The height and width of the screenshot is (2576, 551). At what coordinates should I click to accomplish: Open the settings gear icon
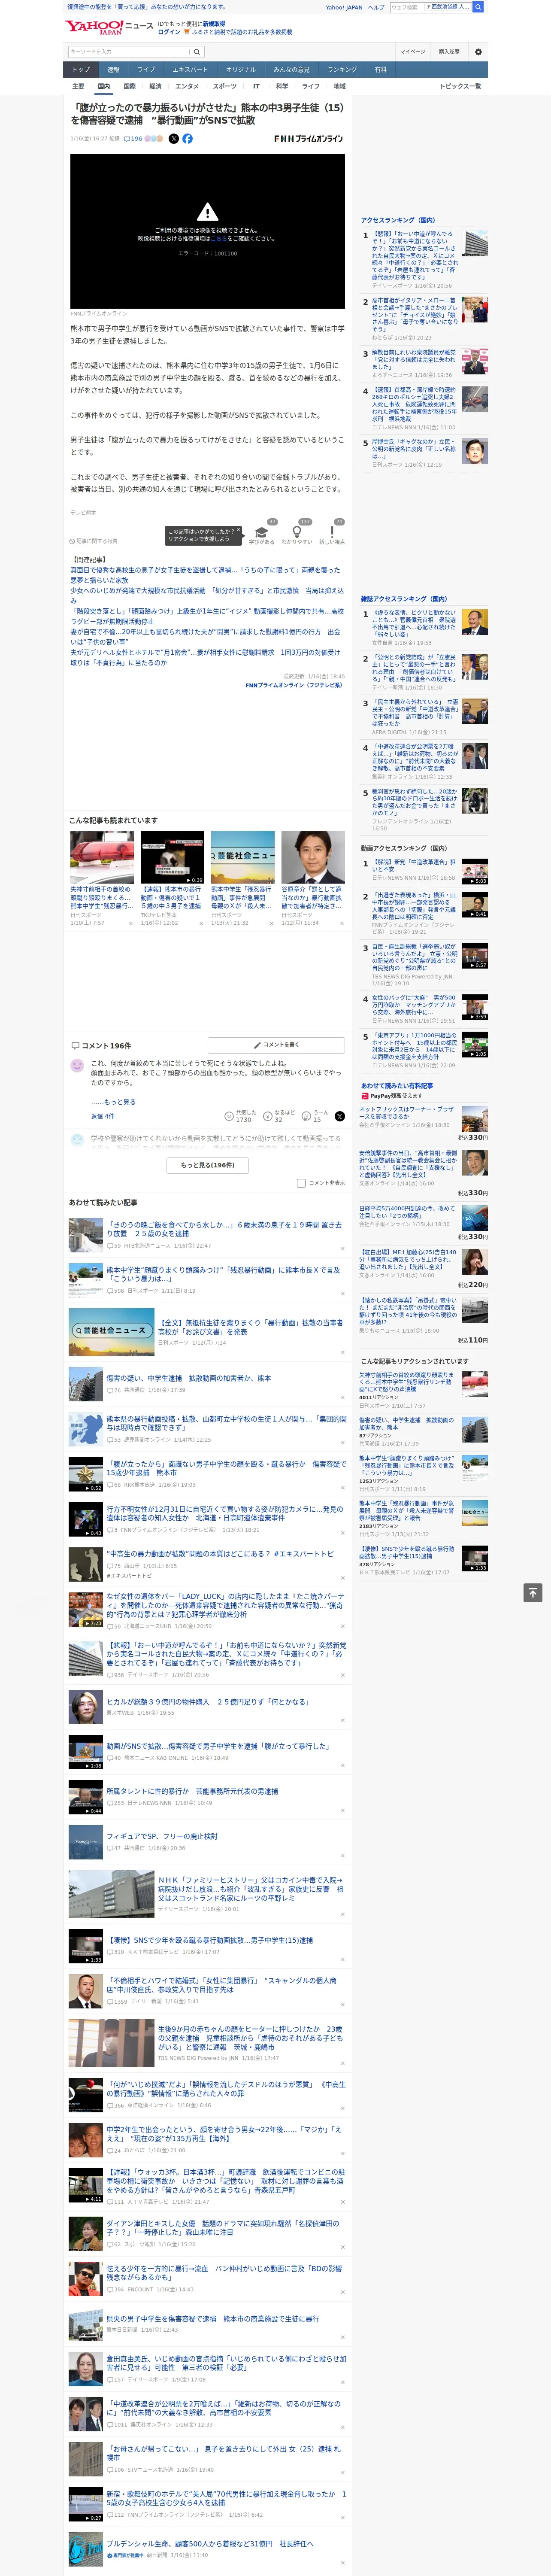pos(478,52)
